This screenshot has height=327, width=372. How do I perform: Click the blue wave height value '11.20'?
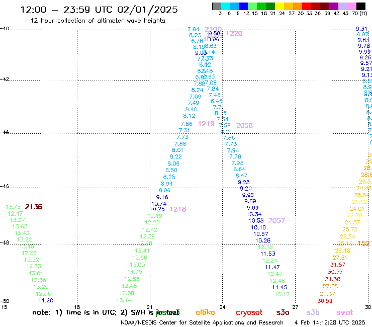46,301
